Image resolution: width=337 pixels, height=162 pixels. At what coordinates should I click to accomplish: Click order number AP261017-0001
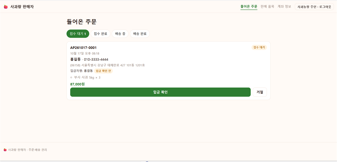(x=83, y=48)
